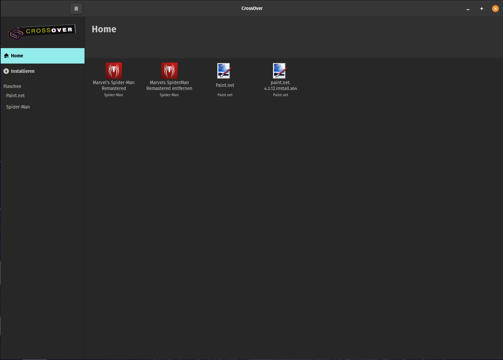
Task: Click the CrossOver window title
Action: click(252, 9)
